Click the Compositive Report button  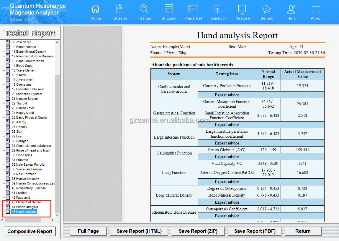(30, 231)
